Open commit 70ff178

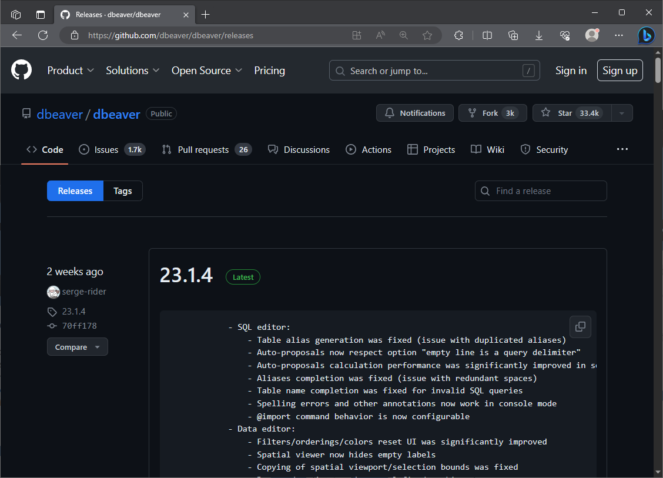pos(79,326)
